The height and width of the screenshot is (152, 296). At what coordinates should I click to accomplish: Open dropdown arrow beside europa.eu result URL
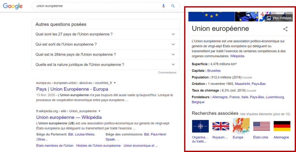115,83
